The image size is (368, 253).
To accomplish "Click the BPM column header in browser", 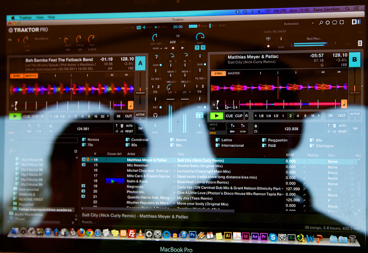I will click(290, 155).
